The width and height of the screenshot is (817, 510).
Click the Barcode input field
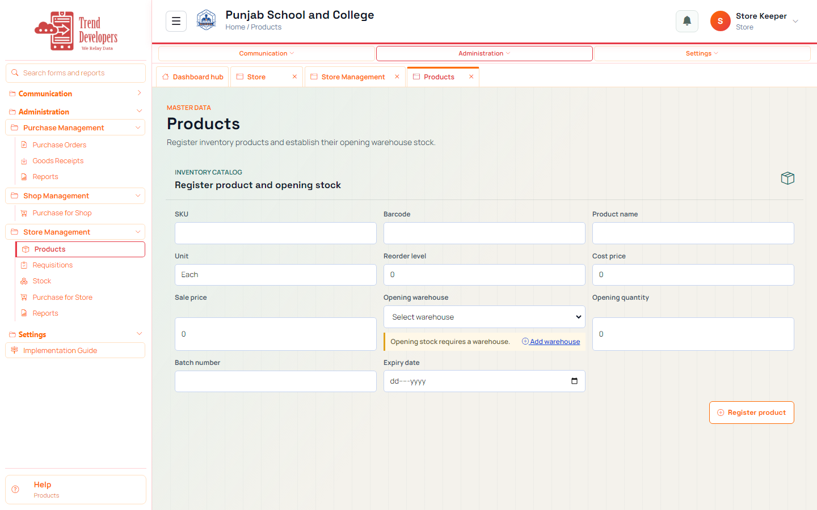click(485, 233)
